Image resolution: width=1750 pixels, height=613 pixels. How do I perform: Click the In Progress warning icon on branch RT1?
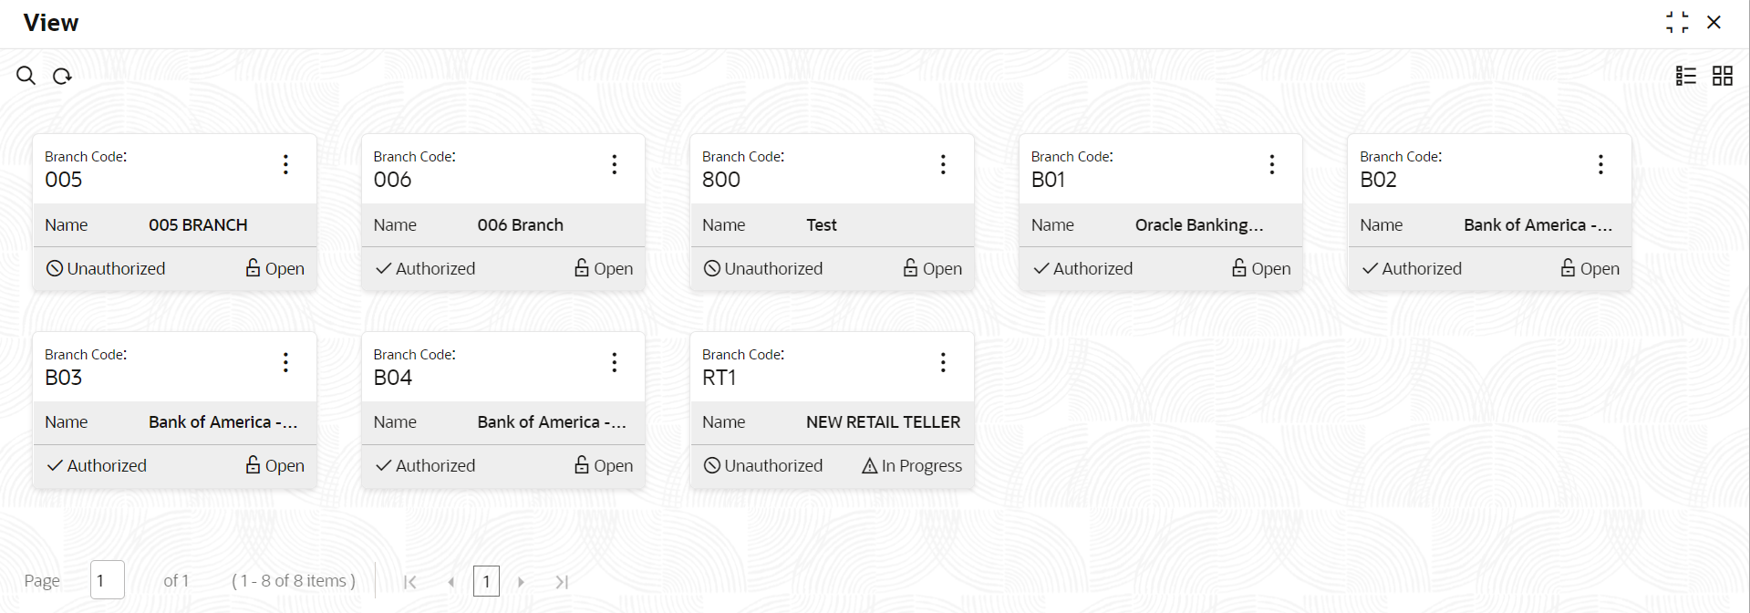[x=867, y=465]
